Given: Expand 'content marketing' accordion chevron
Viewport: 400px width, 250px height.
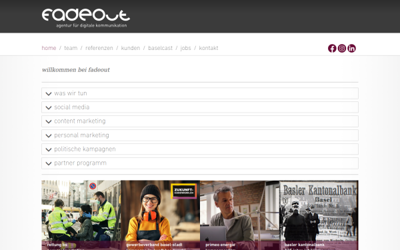Looking at the screenshot, I should point(49,121).
